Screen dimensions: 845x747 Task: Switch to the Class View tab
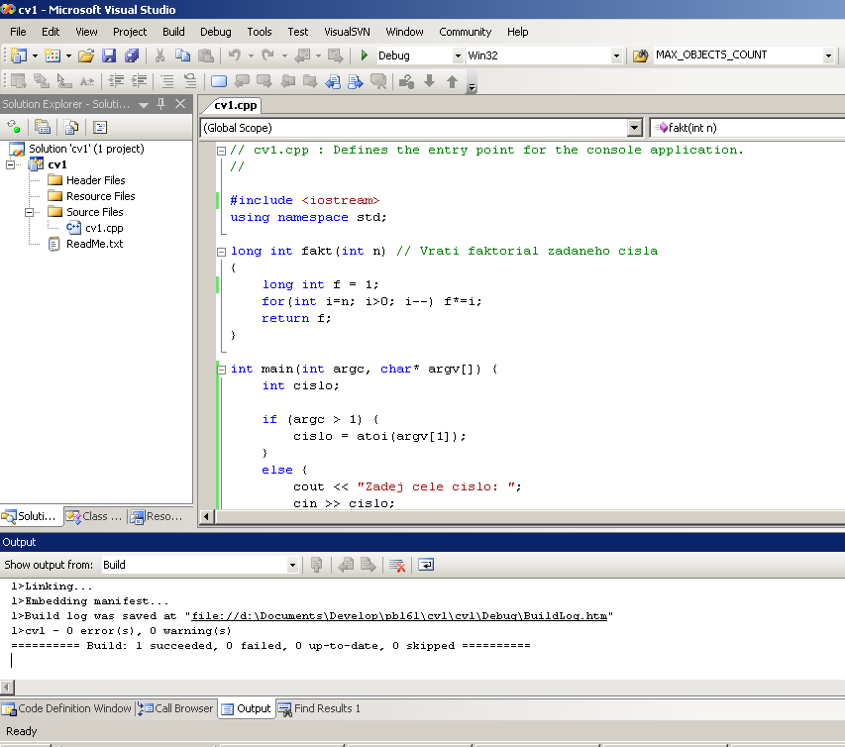[94, 516]
